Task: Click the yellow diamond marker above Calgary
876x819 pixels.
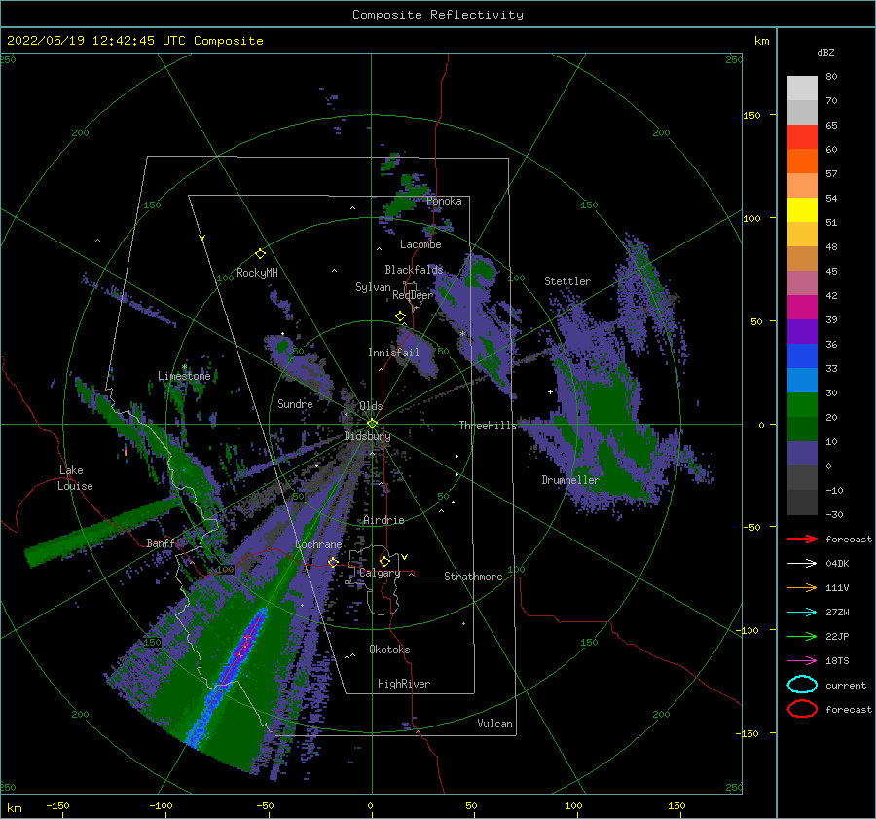Action: [384, 561]
